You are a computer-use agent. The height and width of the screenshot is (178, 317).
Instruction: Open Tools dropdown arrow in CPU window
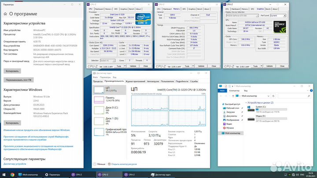(125, 66)
